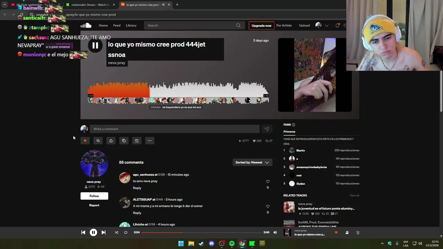This screenshot has height=249, width=443.
Task: Pause playback in bottom player bar
Action: [x=93, y=232]
